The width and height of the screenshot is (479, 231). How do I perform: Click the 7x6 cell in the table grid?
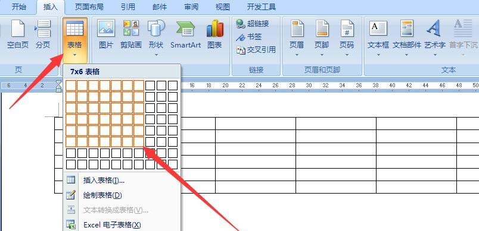tap(139, 142)
